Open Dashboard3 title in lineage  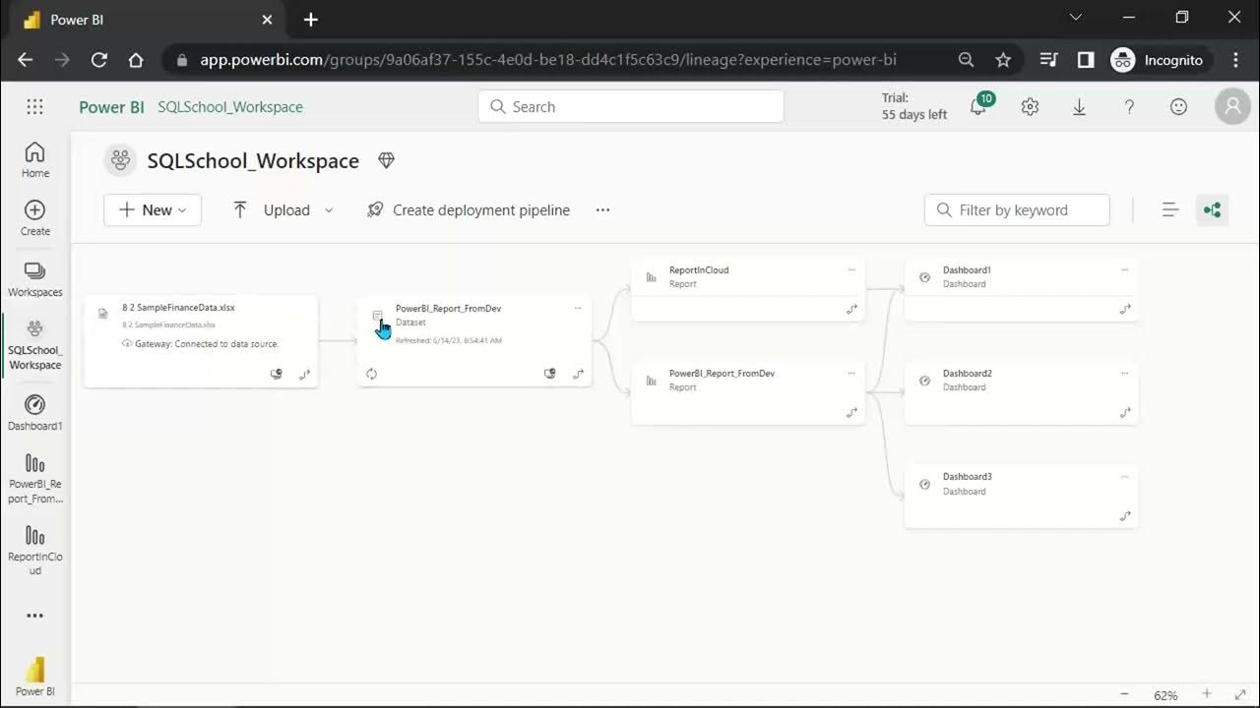(967, 476)
